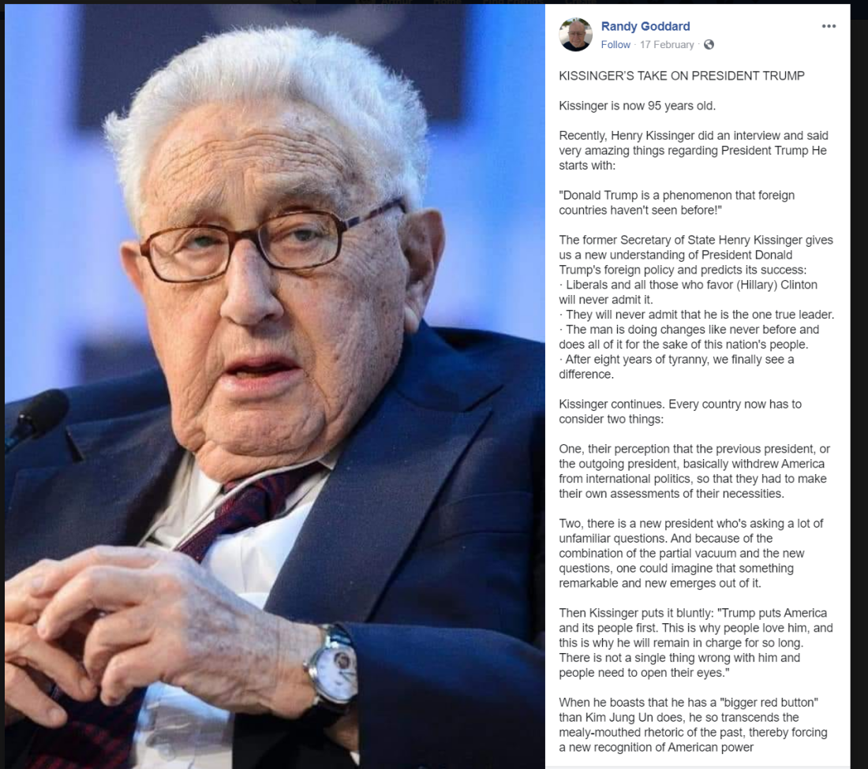Open the 17 February timestamp link
Screen dimensions: 868x769
click(667, 45)
